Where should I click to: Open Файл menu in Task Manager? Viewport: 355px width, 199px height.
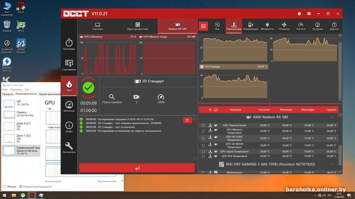pyautogui.click(x=5, y=90)
